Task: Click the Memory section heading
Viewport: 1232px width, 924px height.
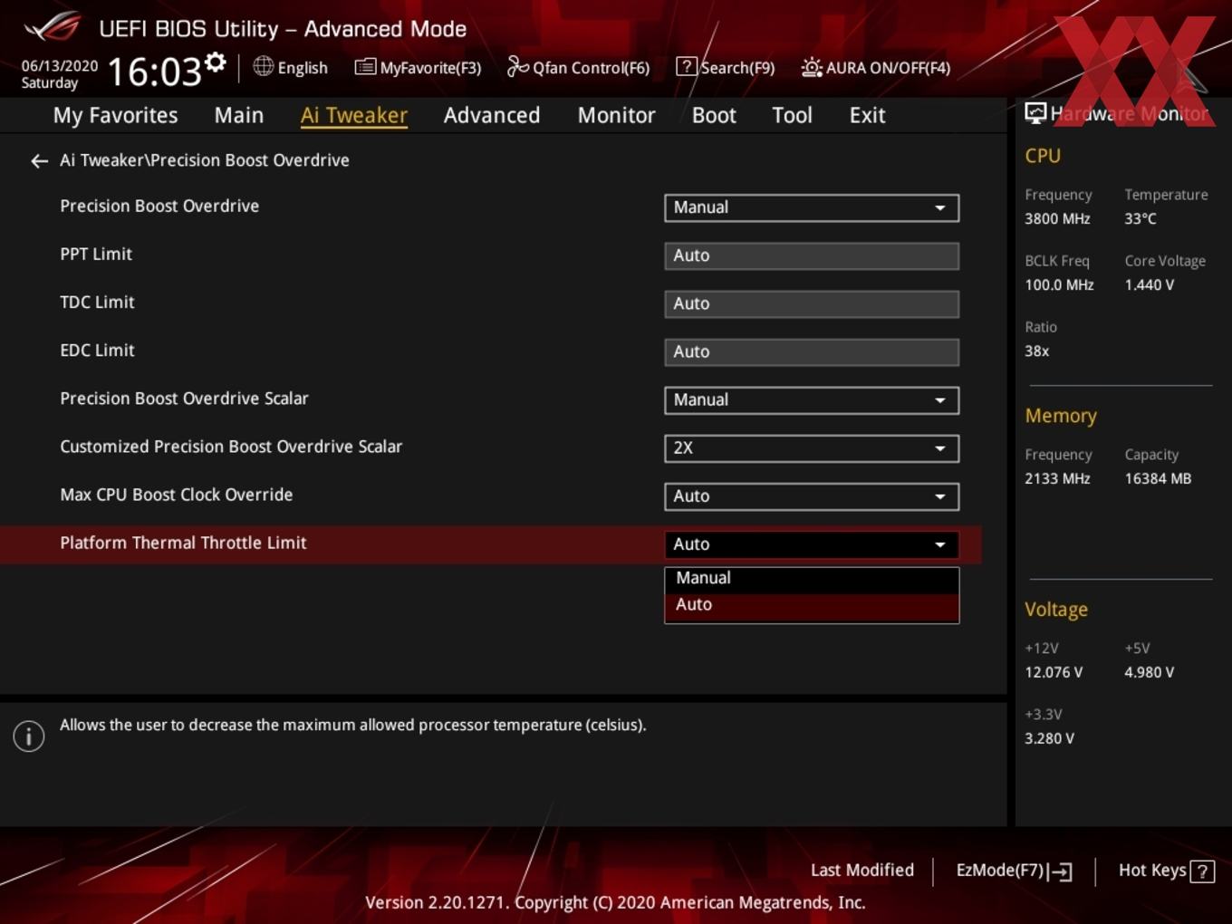Action: point(1061,416)
